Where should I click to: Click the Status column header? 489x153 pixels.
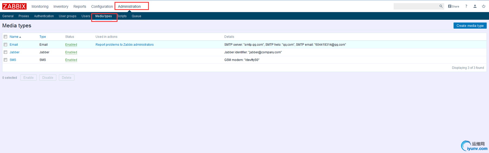(x=70, y=37)
